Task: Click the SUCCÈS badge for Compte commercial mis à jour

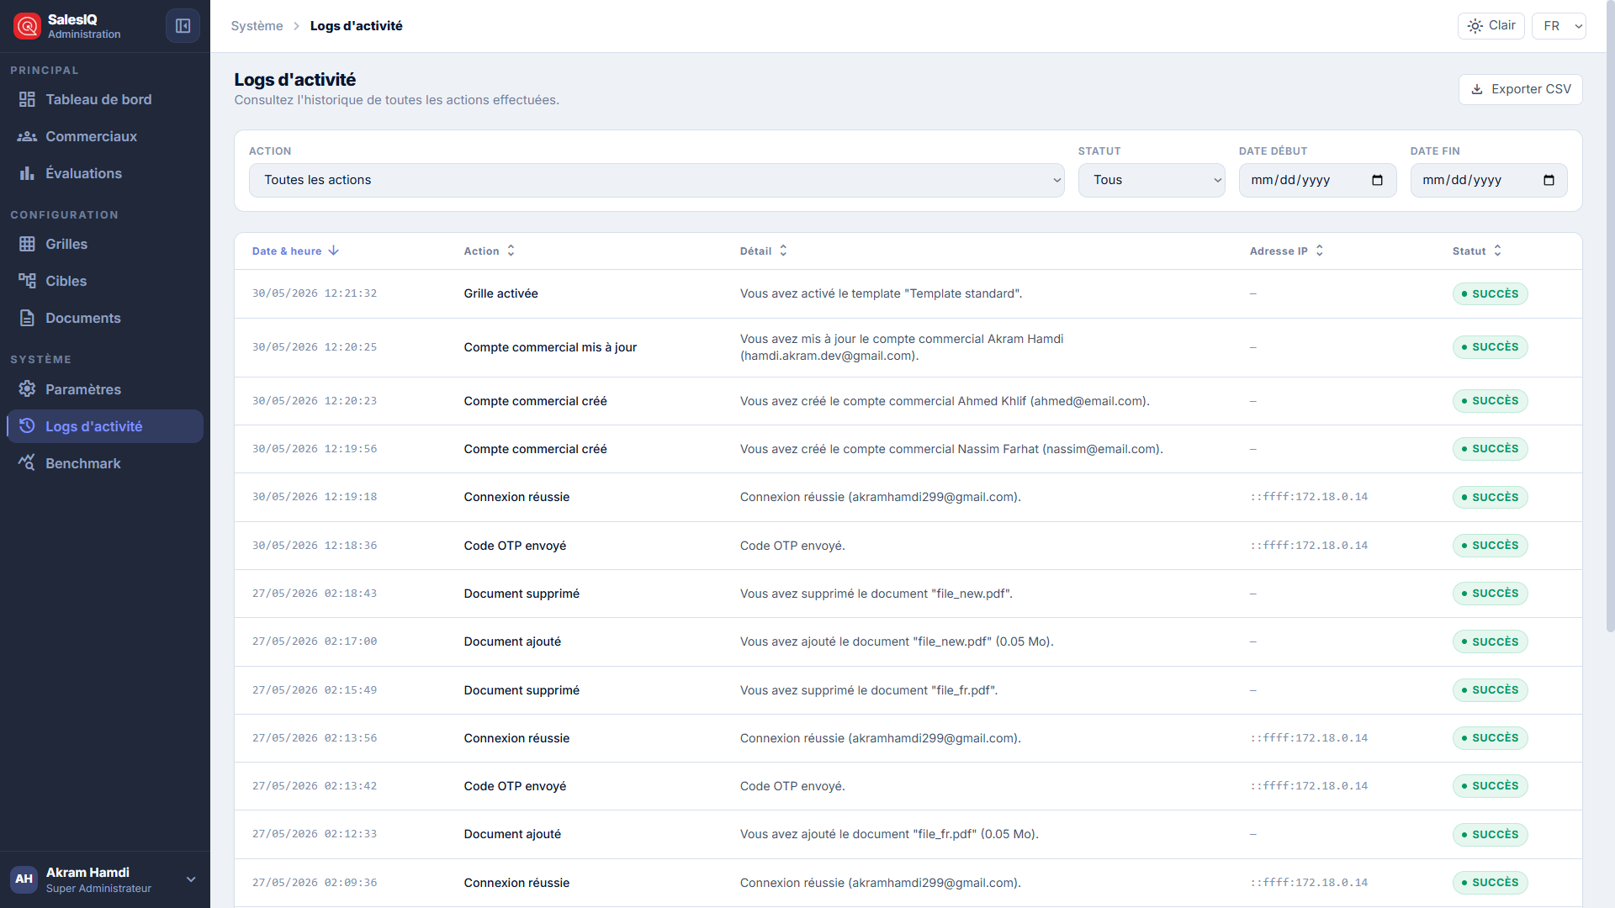Action: 1490,347
